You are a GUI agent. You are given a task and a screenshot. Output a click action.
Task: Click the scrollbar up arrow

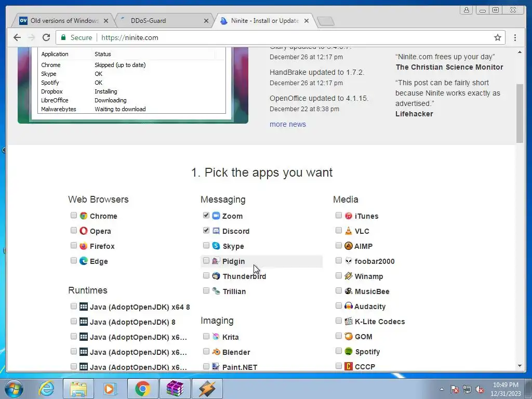[520, 52]
